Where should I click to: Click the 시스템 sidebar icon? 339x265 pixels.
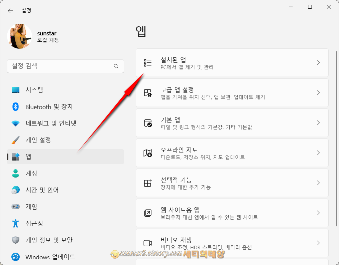16,90
